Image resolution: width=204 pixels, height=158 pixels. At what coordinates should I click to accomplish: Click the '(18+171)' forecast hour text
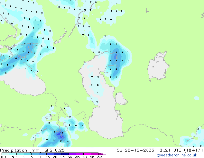(x=194, y=150)
